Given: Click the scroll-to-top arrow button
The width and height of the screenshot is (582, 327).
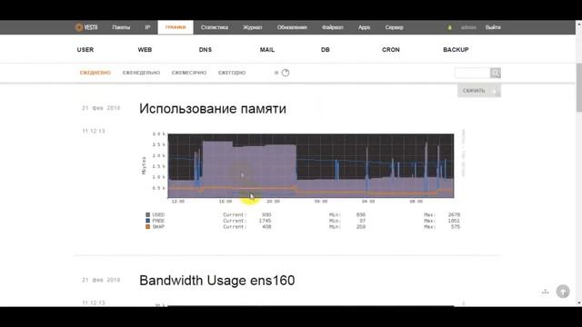Looking at the screenshot, I should (x=563, y=292).
